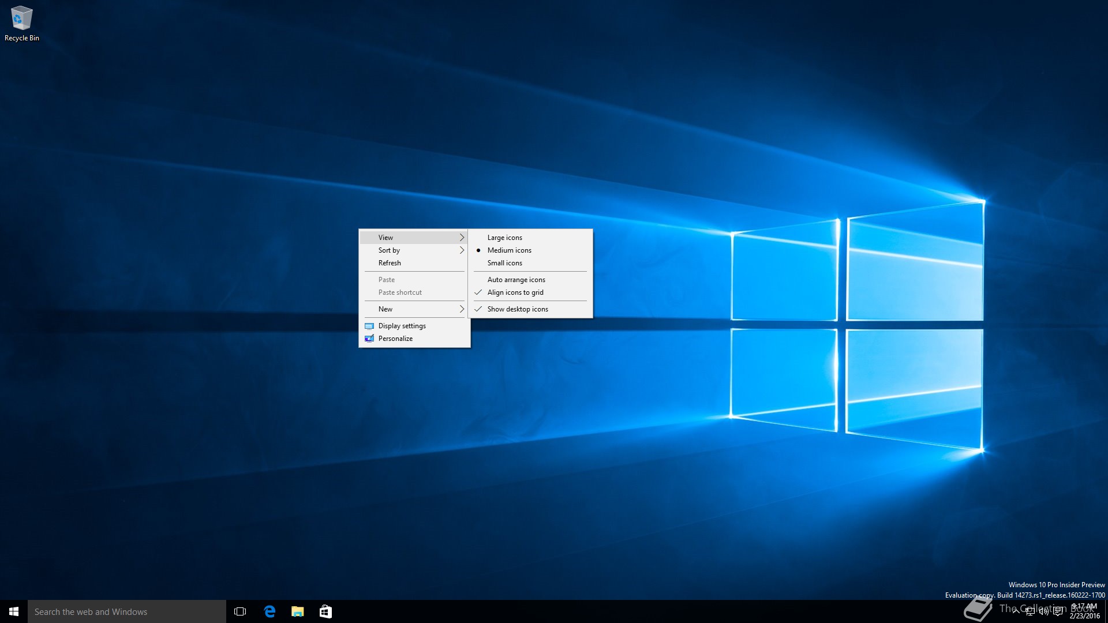This screenshot has height=623, width=1108.
Task: Click the Show desktop sliver at taskbar end
Action: click(x=1106, y=611)
